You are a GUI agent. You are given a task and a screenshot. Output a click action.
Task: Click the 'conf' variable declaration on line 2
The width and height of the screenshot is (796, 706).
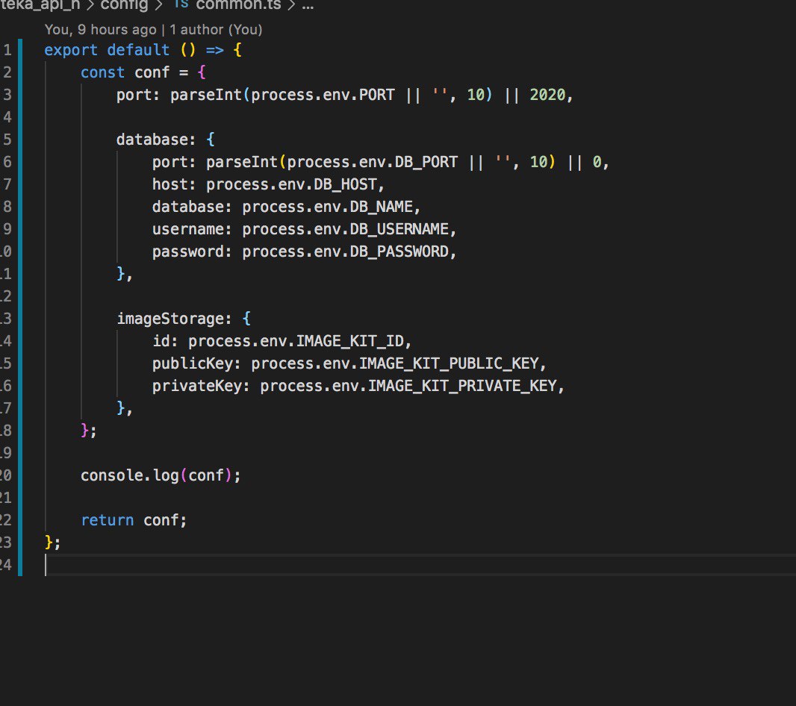(152, 72)
